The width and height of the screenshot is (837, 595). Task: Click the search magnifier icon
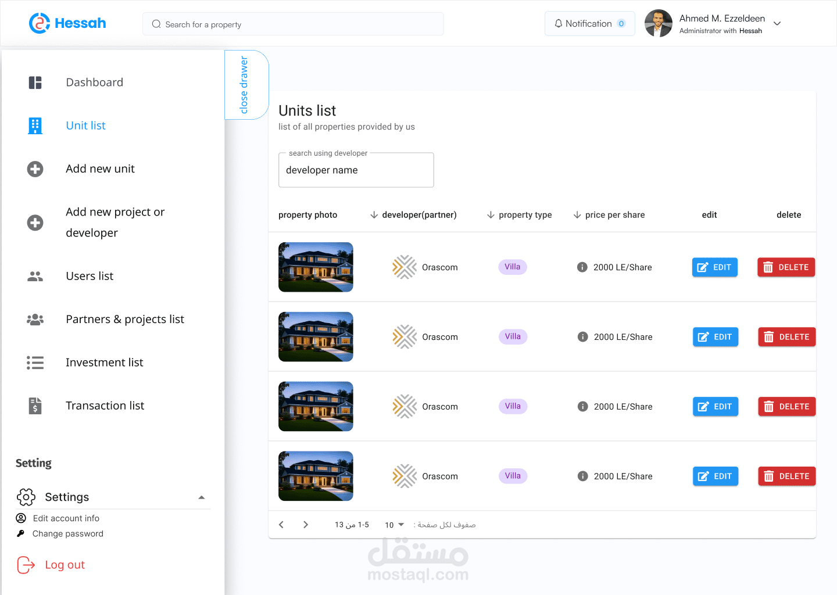coord(156,24)
